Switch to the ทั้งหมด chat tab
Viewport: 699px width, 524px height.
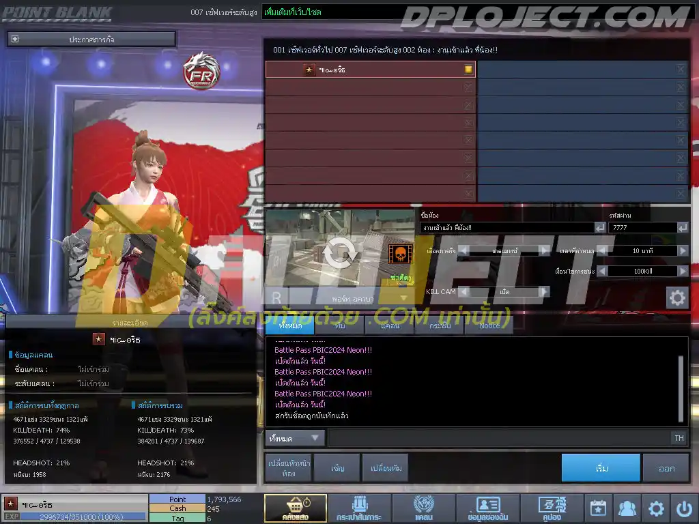290,325
